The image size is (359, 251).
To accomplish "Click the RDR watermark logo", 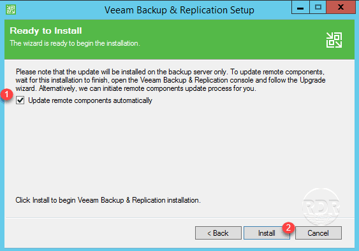I will [321, 207].
